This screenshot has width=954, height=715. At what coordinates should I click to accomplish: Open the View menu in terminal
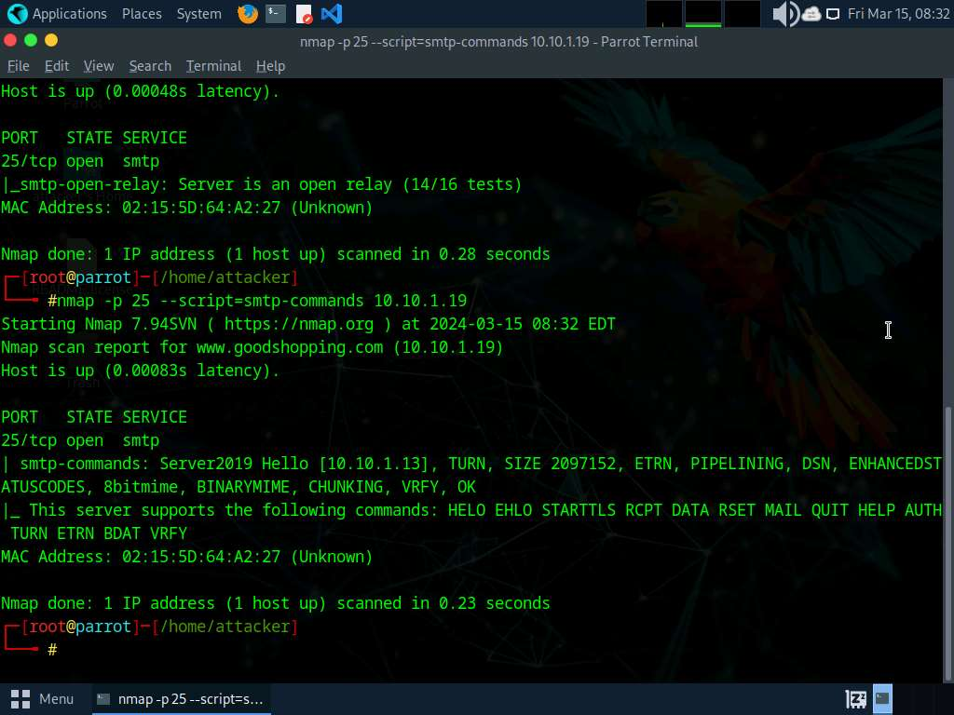click(99, 66)
